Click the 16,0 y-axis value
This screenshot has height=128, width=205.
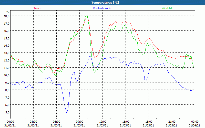point(7,31)
